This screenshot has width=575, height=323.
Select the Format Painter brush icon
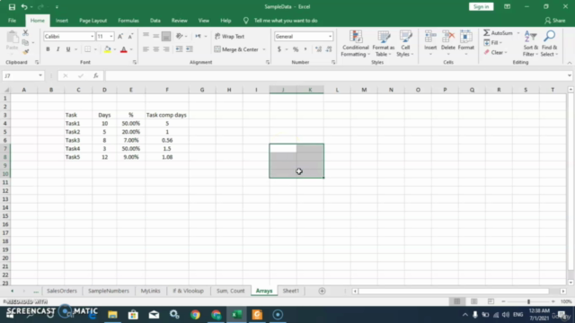click(25, 52)
